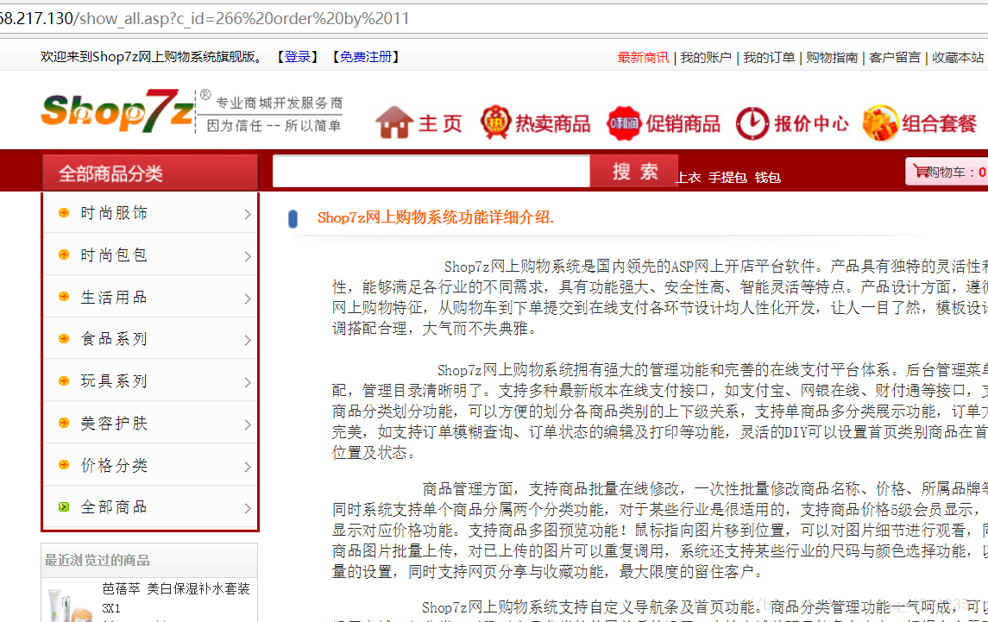Click the browser address bar URL
The width and height of the screenshot is (988, 622).
point(205,18)
